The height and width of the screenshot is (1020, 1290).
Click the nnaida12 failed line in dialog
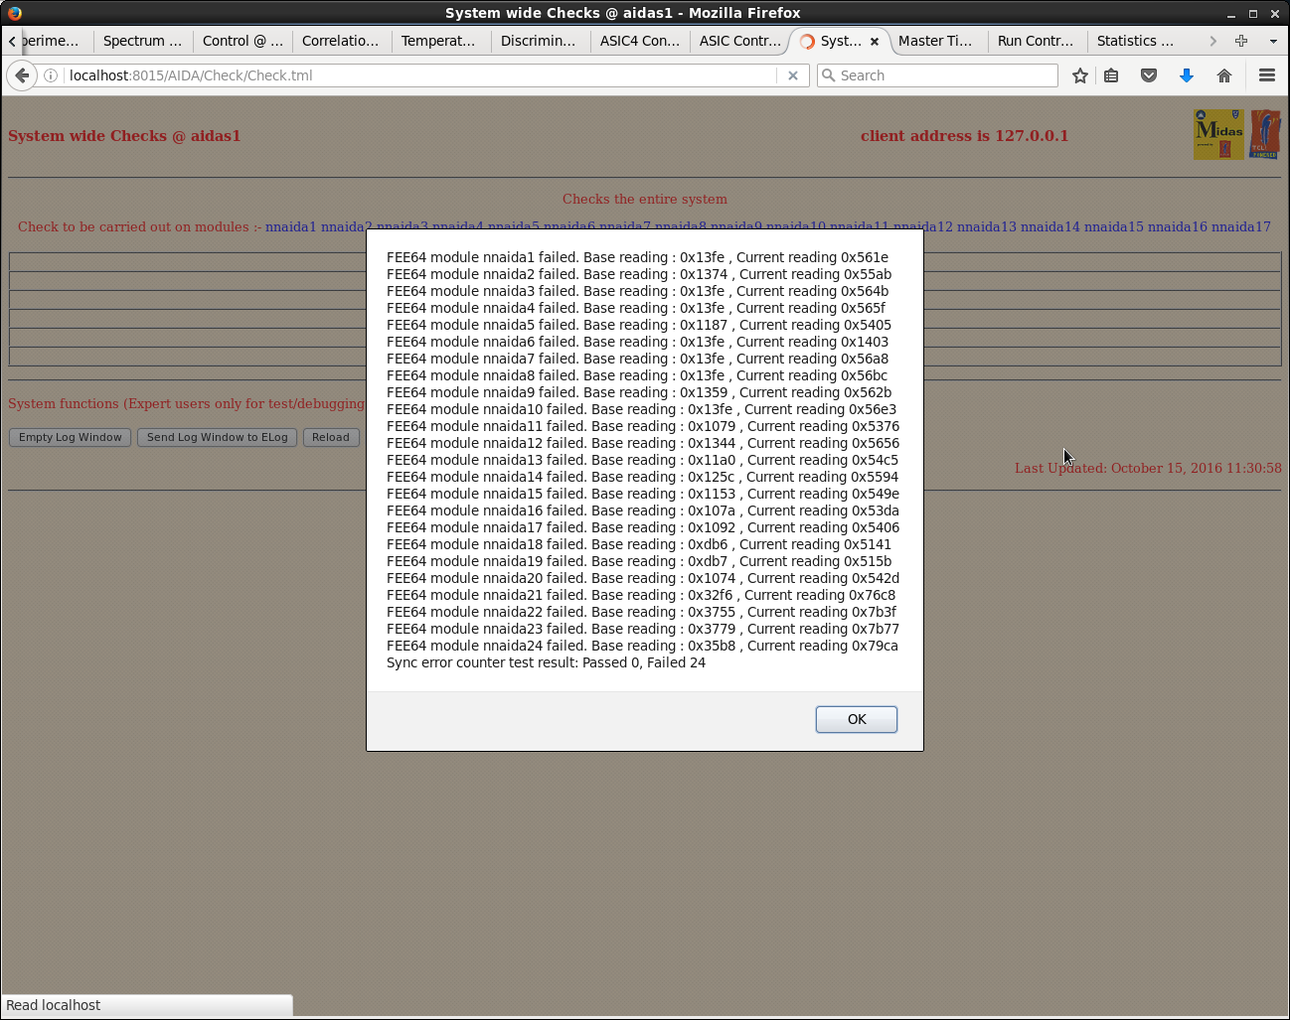(643, 443)
